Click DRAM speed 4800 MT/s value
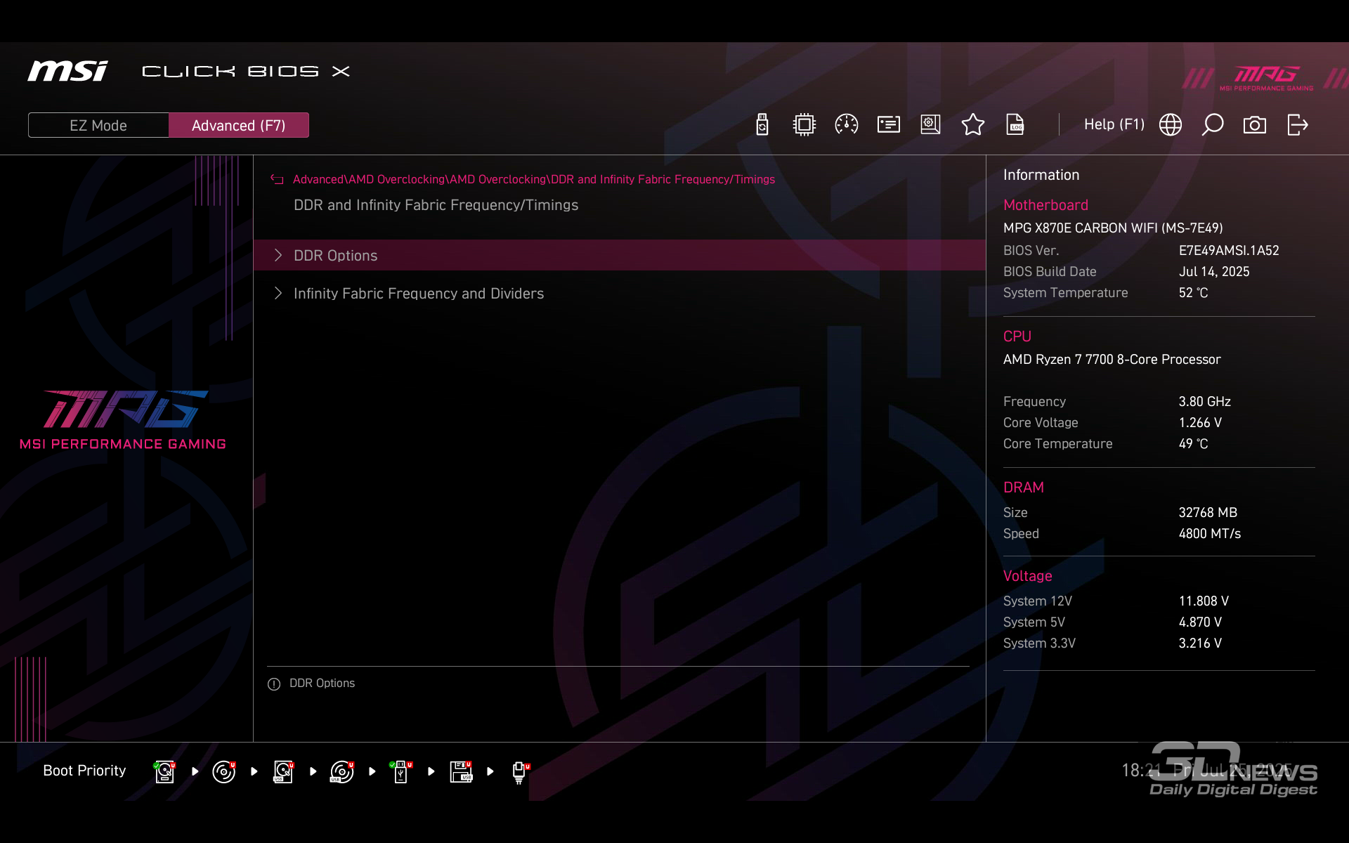Image resolution: width=1349 pixels, height=843 pixels. [1210, 534]
